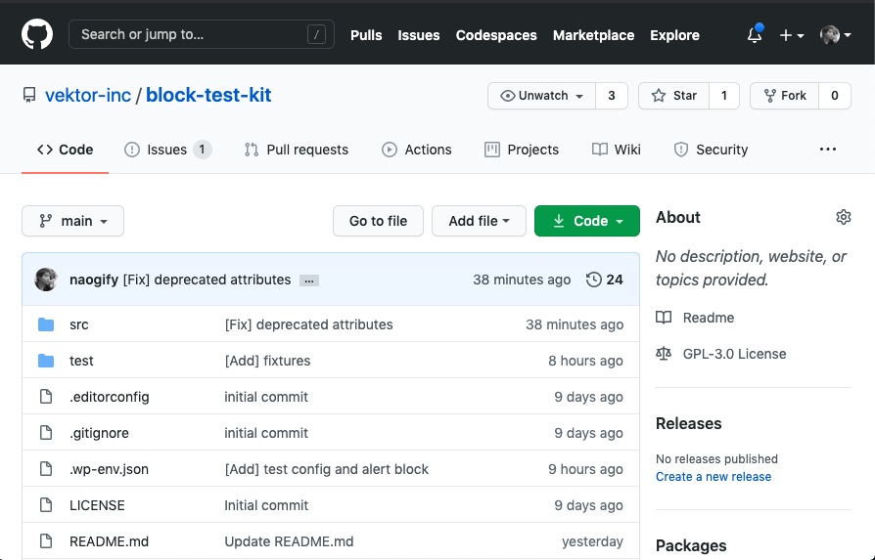The width and height of the screenshot is (875, 560).
Task: Open the main branch selector
Action: pyautogui.click(x=73, y=221)
